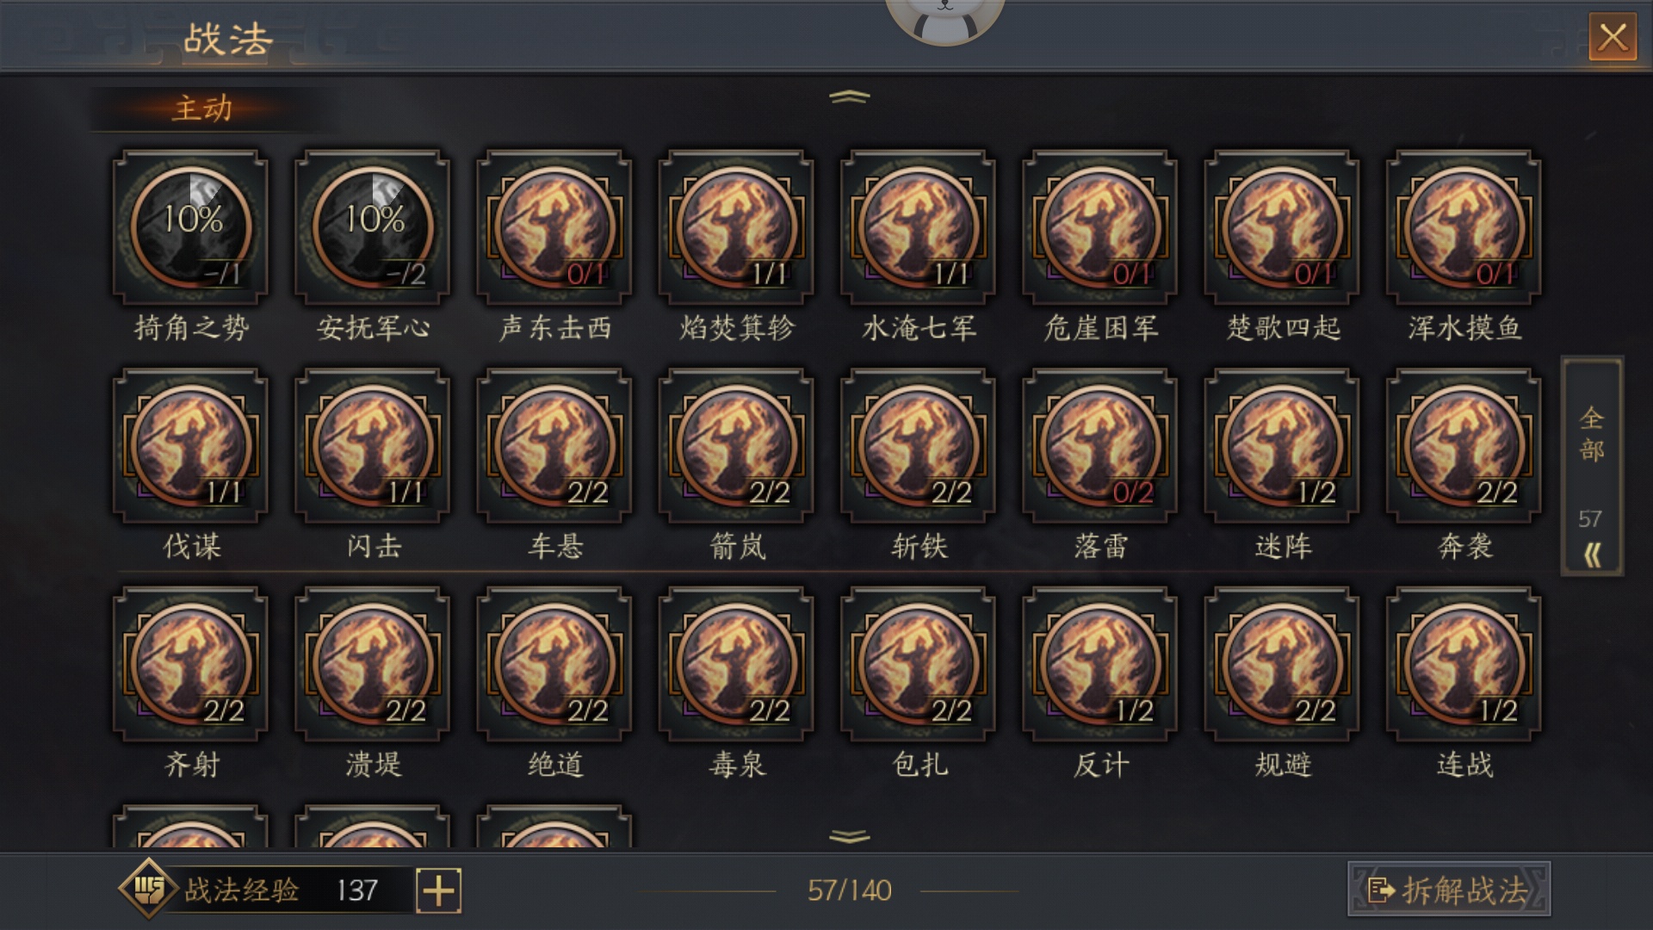Screen dimensions: 1653x930
Task: Add tactic experience with the plus button
Action: point(439,890)
